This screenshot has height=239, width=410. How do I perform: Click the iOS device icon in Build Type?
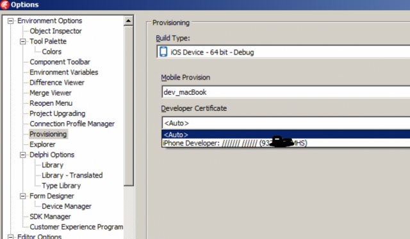(163, 52)
